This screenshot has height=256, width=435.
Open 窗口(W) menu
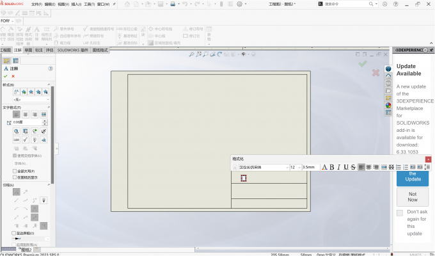pos(103,4)
